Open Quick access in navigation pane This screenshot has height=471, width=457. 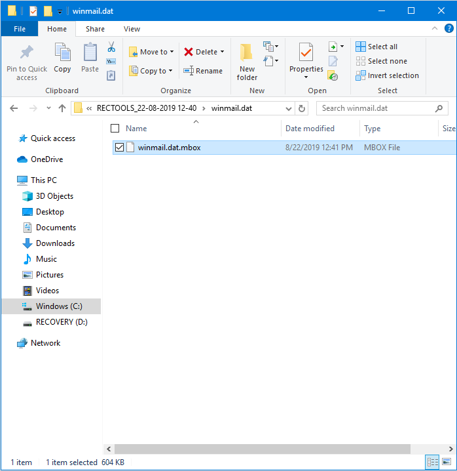click(46, 138)
